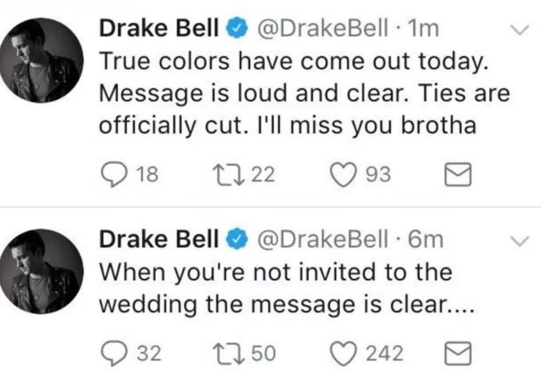Open Drake Bell profile picture on first tweet
The image size is (541, 372).
41,60
